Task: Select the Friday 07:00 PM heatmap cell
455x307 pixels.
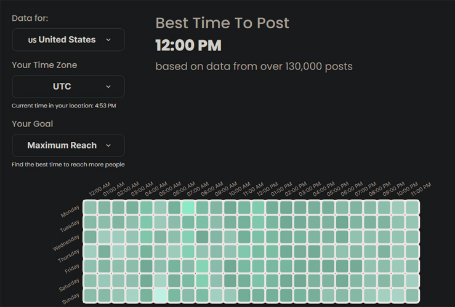Action: [356, 266]
